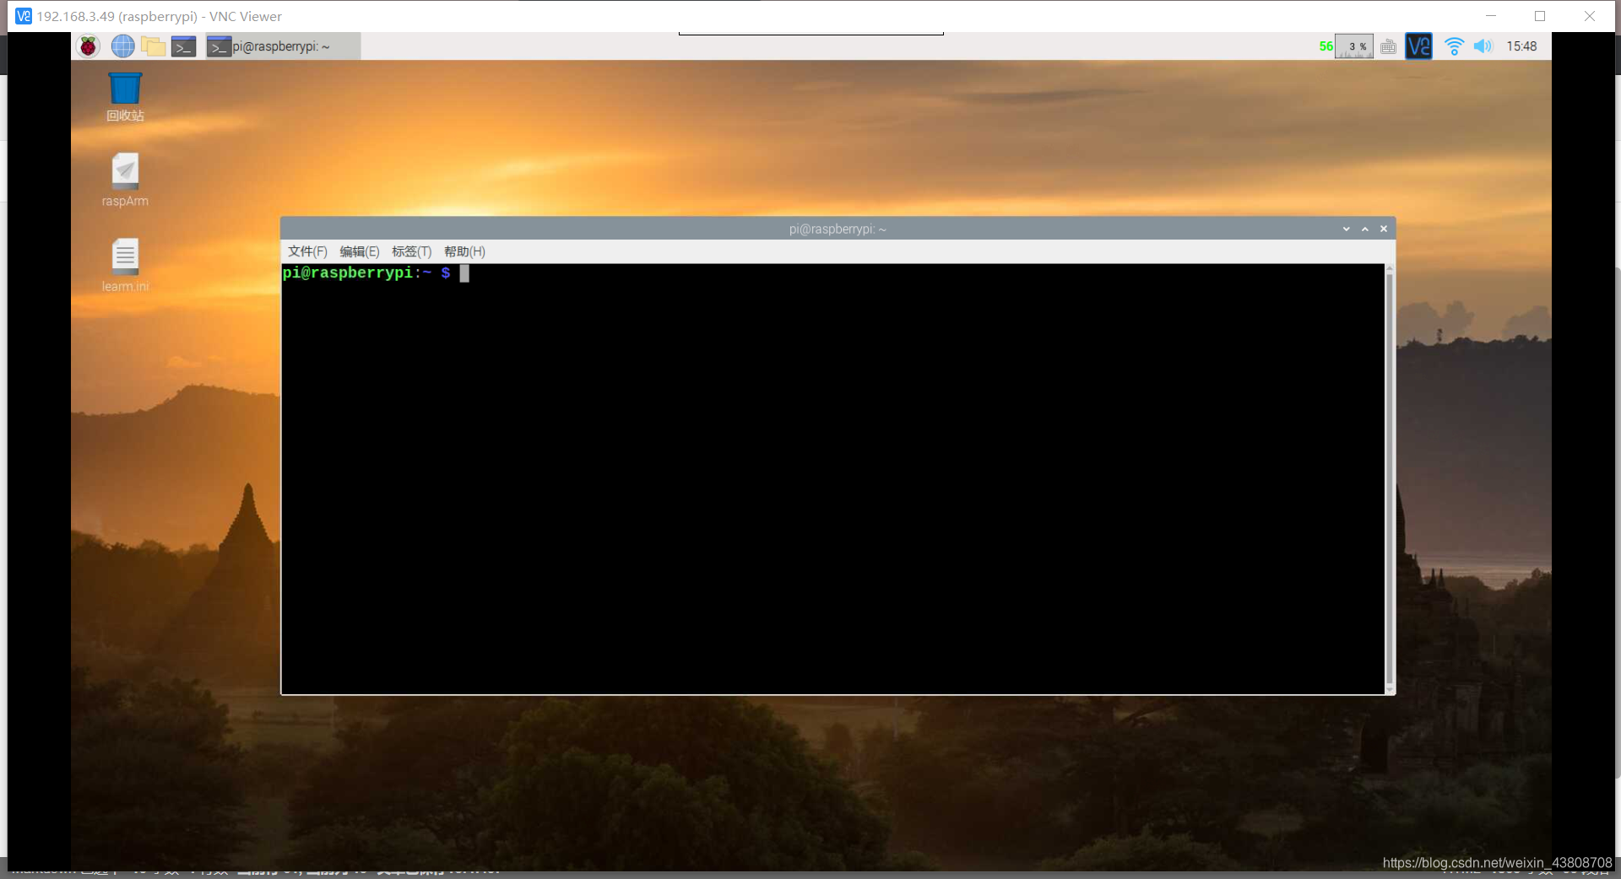Viewport: 1621px width, 879px height.
Task: Launch terminal from the panel shortcut
Action: pyautogui.click(x=184, y=46)
